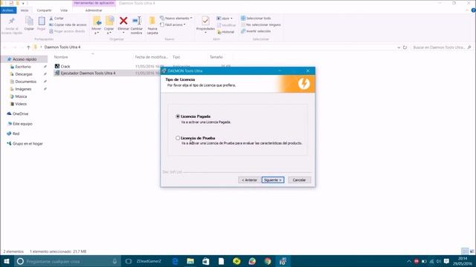Click Historial in the ribbon

[x=225, y=32]
